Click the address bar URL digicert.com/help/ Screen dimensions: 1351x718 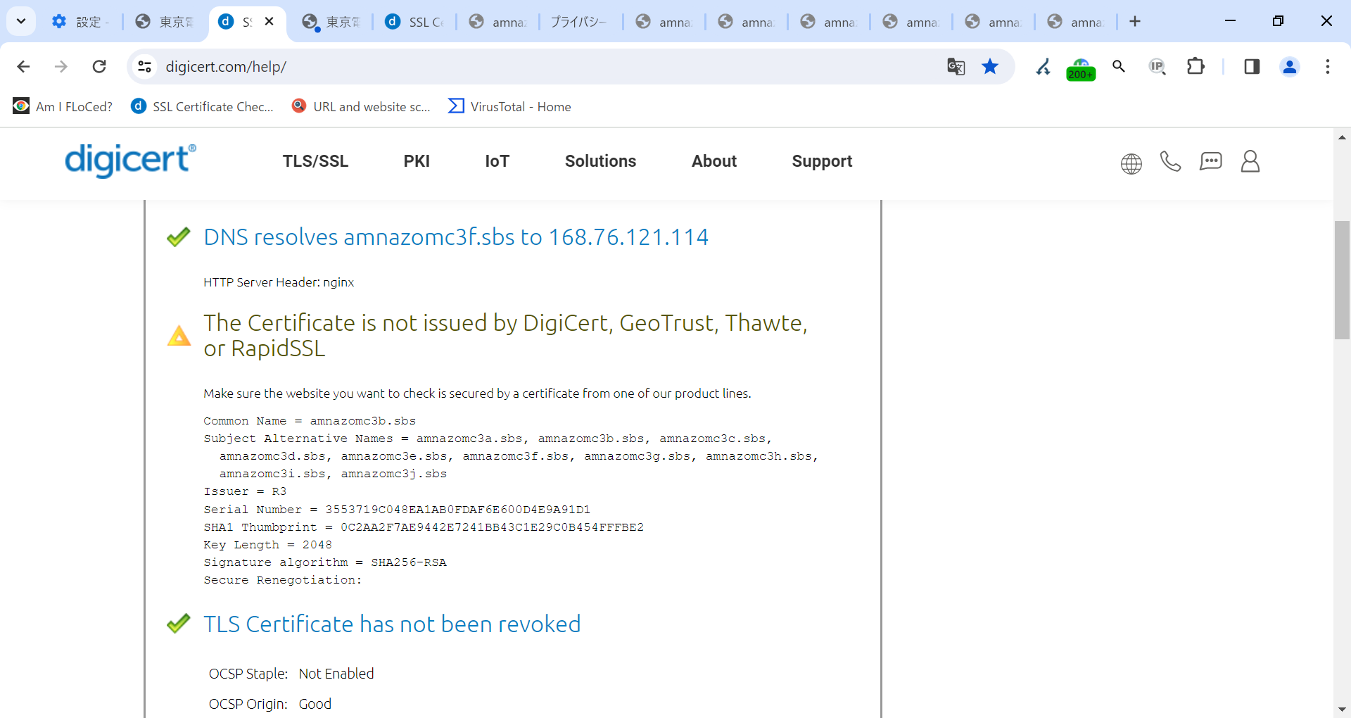(226, 66)
